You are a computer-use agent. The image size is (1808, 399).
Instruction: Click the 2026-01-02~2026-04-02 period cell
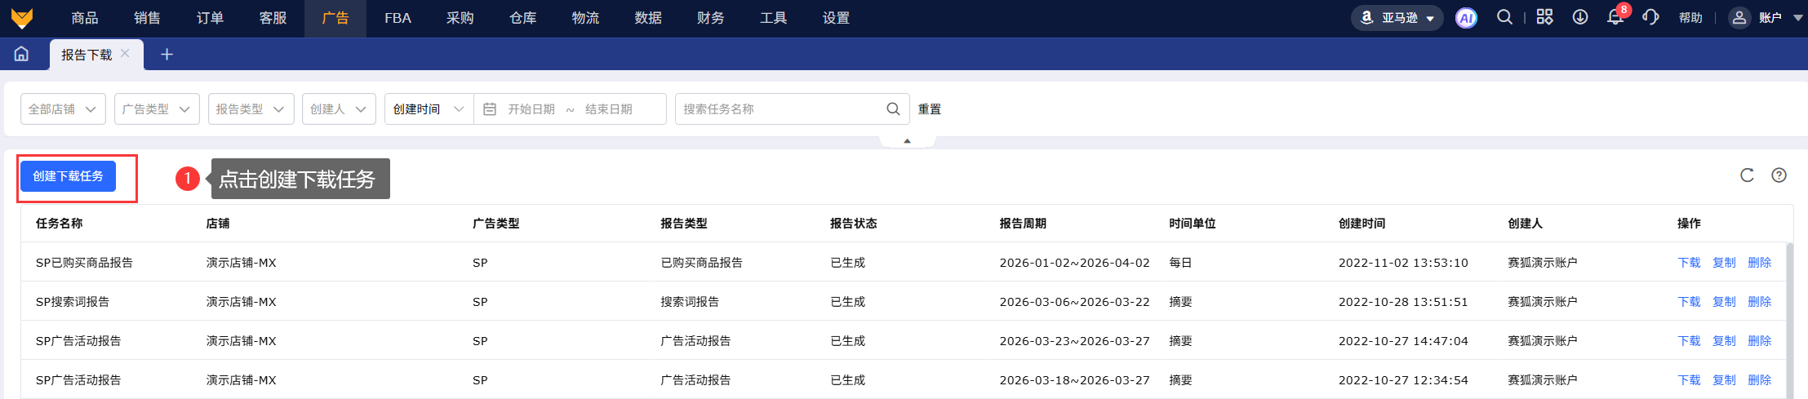pyautogui.click(x=1074, y=263)
